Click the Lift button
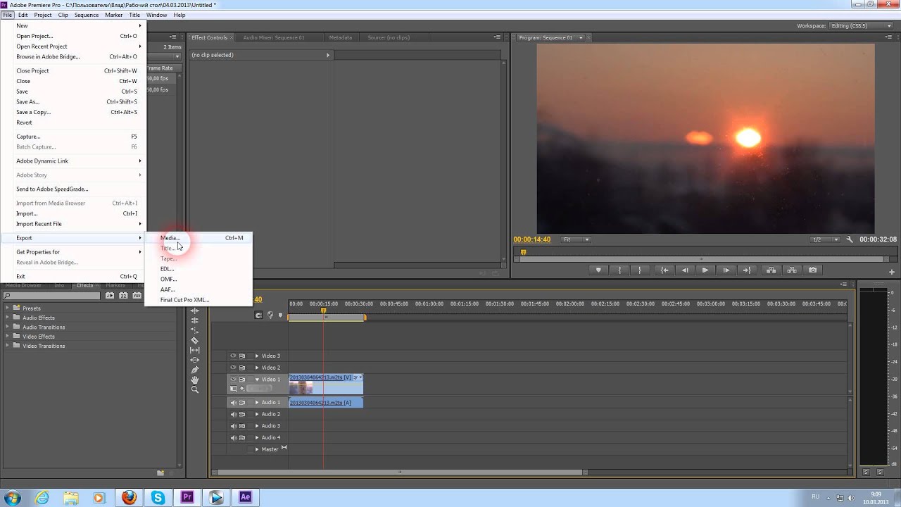Screen dimensions: 901x507 771,270
